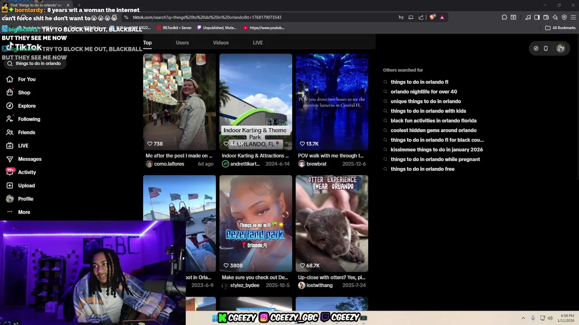Click the phone app icon near avatar
Viewport: 579px width, 325px height.
546,48
